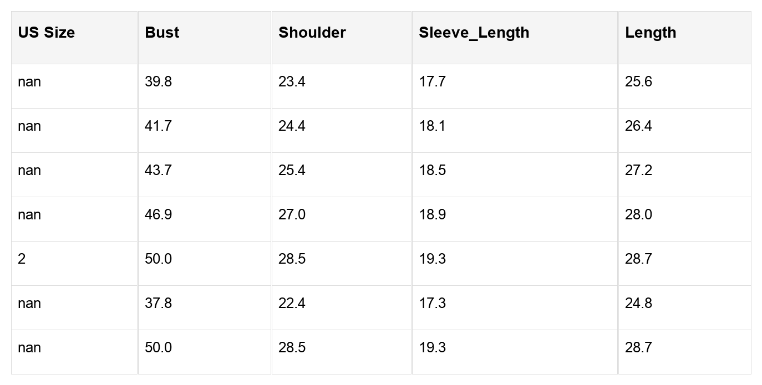762x385 pixels.
Task: Click the US Size column header
Action: (x=46, y=33)
